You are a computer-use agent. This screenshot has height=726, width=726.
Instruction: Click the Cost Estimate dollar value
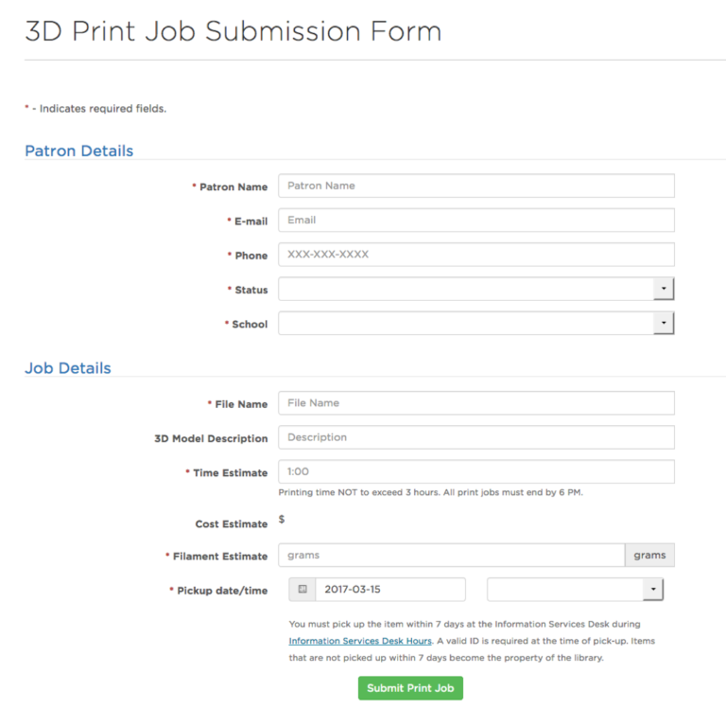tap(282, 520)
